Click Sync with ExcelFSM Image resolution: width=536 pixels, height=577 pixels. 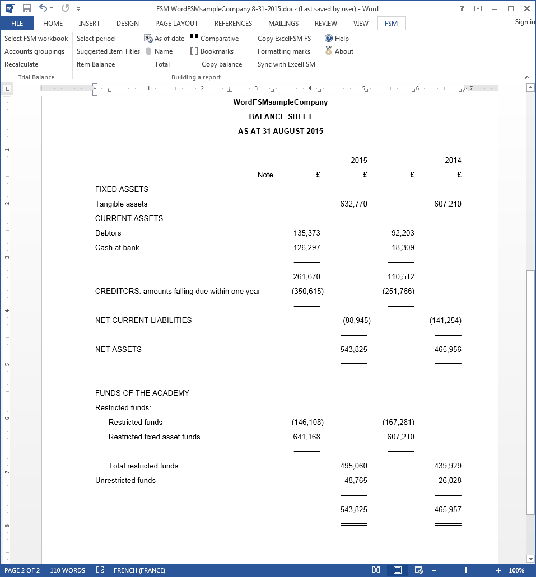click(286, 64)
